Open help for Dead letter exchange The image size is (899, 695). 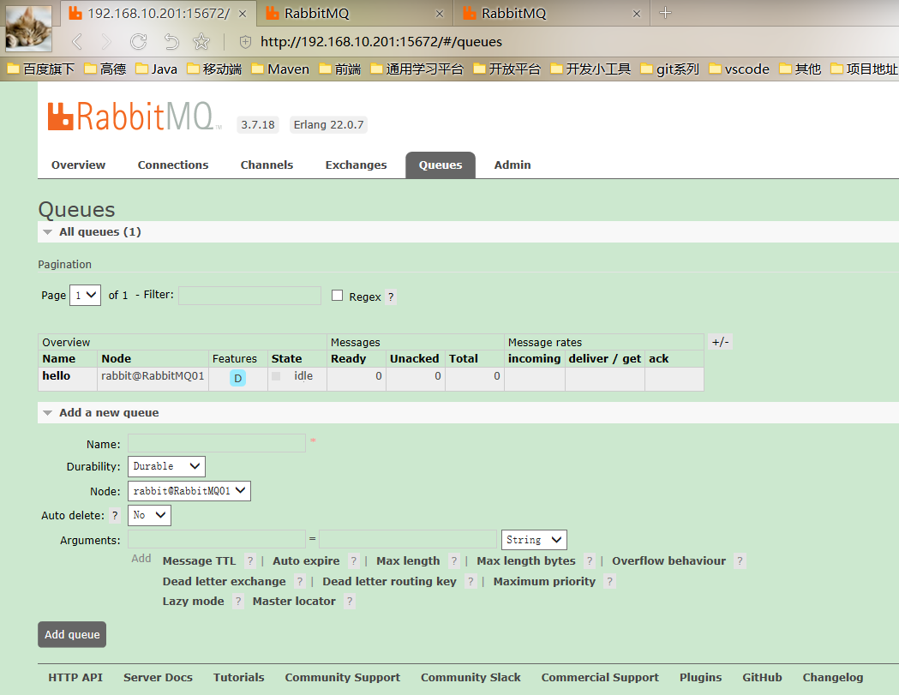coord(300,582)
